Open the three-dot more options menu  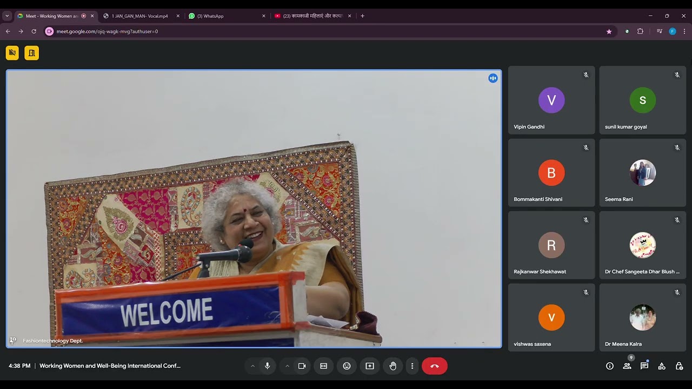point(412,366)
